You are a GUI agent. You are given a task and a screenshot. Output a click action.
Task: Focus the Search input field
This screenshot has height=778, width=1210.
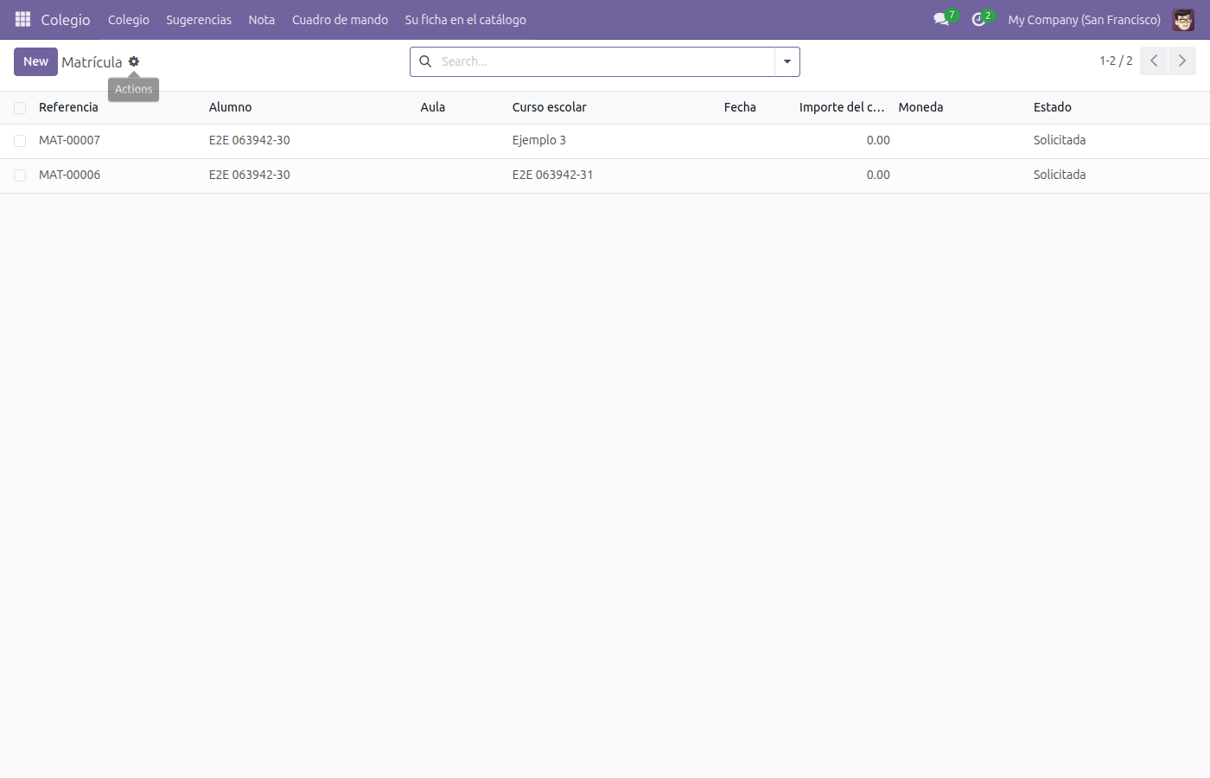click(605, 61)
